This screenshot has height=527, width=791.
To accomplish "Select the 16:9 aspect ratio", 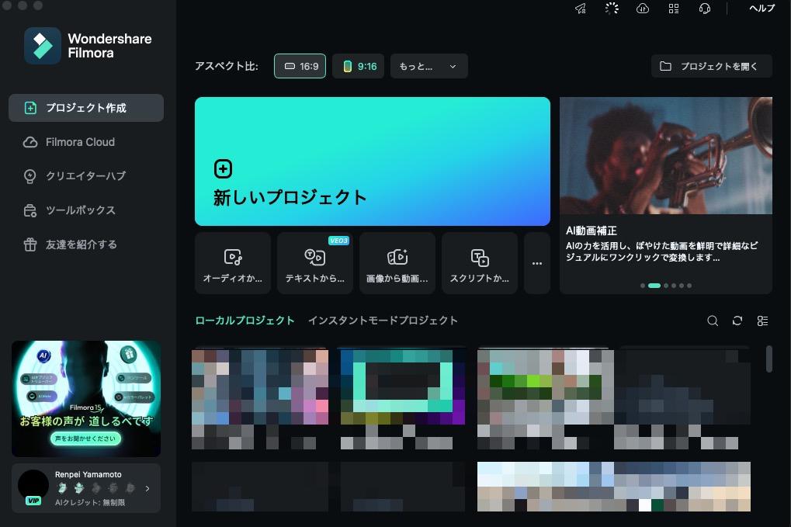I will 300,66.
